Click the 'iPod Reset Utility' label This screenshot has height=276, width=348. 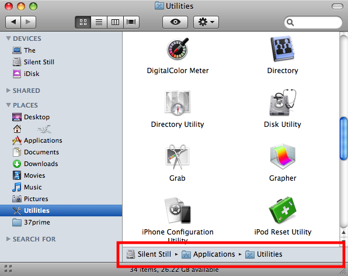pos(283,232)
